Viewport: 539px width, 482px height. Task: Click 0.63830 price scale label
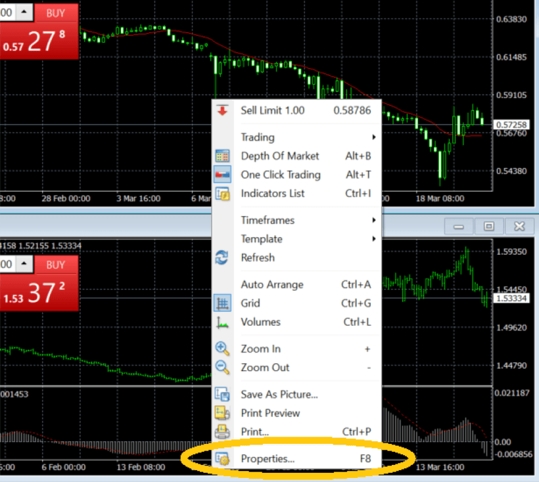[511, 19]
